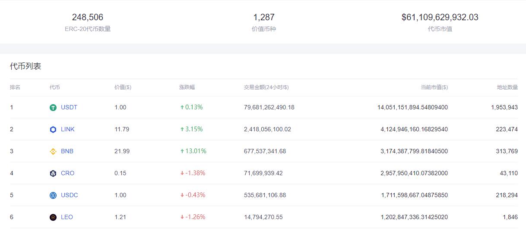Click the 代币 column header
Image resolution: width=526 pixels, height=229 pixels.
pyautogui.click(x=55, y=87)
